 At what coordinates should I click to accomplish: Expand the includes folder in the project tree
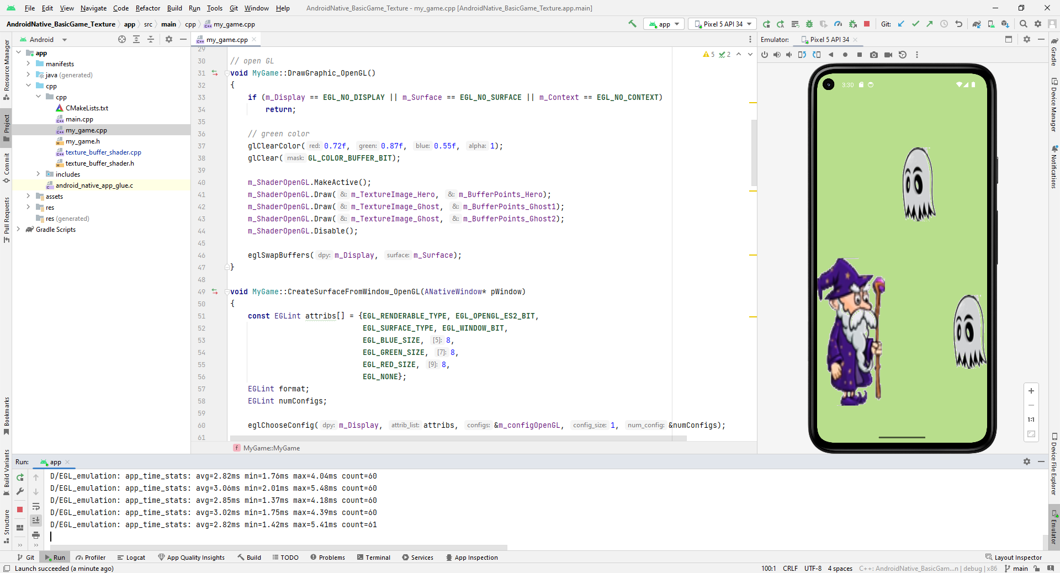38,174
